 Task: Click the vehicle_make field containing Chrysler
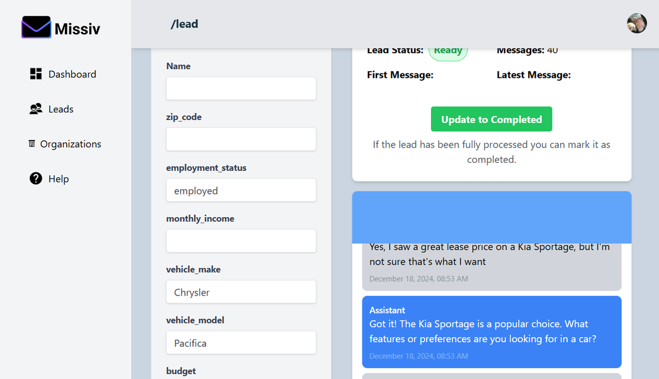[241, 292]
